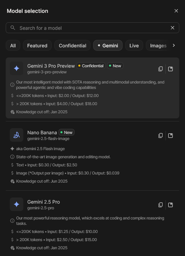
Task: Click the info icon in Gemini 3 Pro description
Action: point(12,85)
